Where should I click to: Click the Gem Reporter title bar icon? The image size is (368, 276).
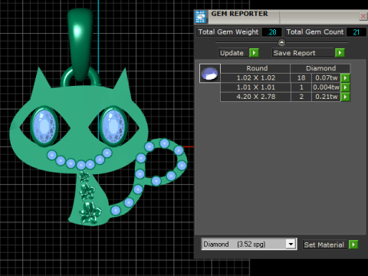point(201,17)
